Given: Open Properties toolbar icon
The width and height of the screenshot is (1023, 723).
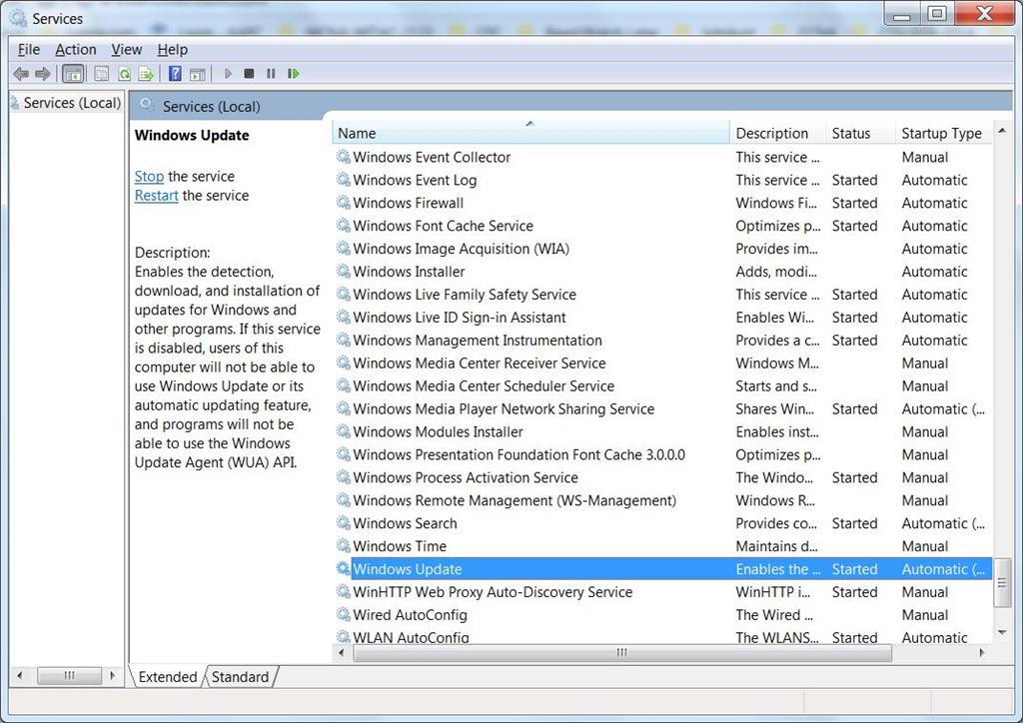Looking at the screenshot, I should [x=101, y=74].
